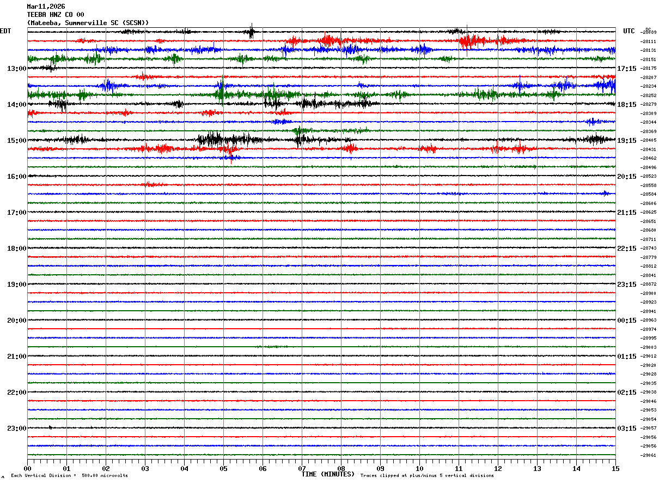Screen dimensions: 659x483
Task: Click the '14' minute tick label
Action: point(576,469)
